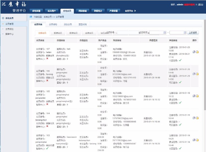The width and height of the screenshot is (206, 152).
Task: Open calendar picker for start registration date
Action: [x=165, y=33]
